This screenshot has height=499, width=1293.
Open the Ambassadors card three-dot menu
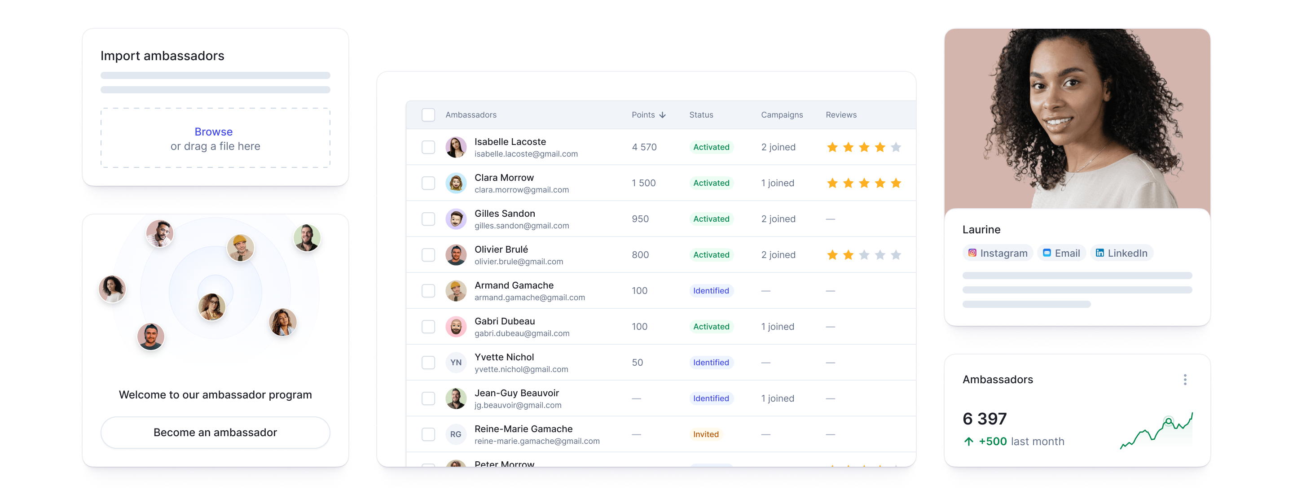coord(1185,380)
